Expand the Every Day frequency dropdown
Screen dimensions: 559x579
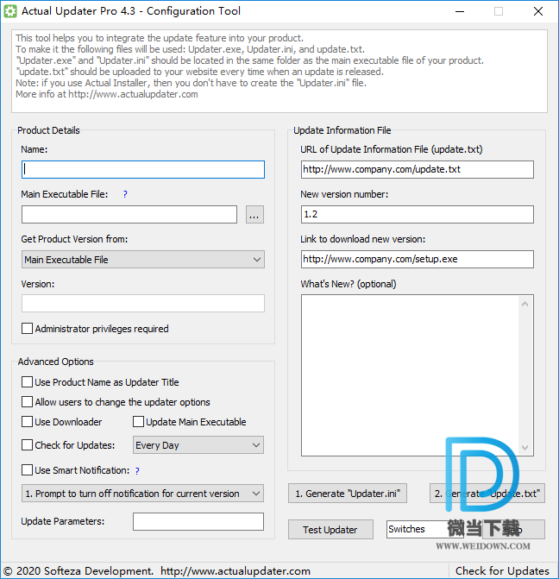pyautogui.click(x=198, y=445)
